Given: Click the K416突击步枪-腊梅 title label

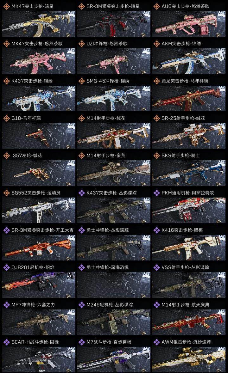Looking at the screenshot, I should [182, 230].
